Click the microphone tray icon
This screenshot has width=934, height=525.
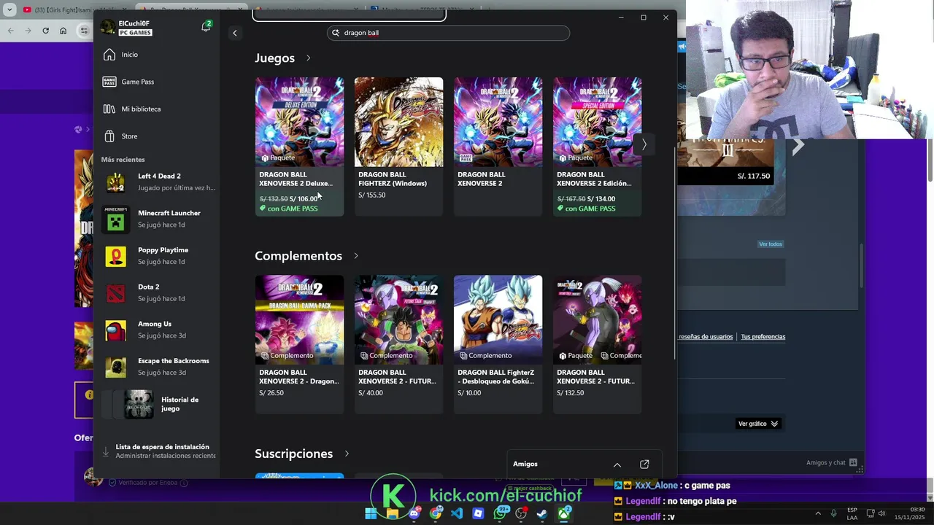click(x=834, y=513)
